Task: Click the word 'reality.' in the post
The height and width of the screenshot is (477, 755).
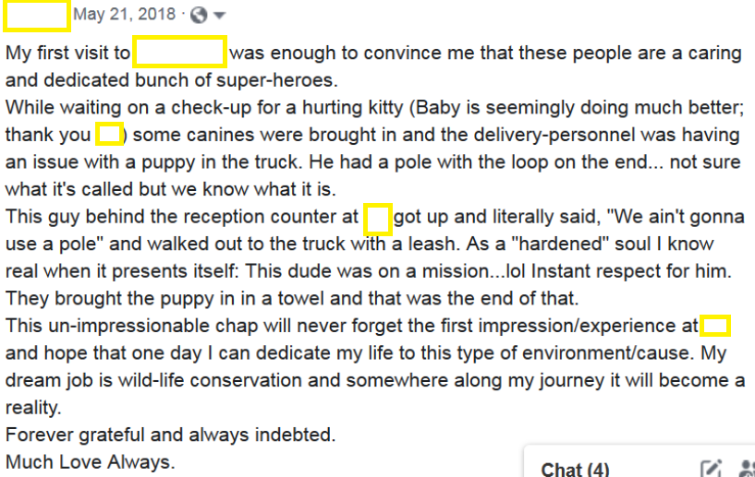Action: point(33,408)
